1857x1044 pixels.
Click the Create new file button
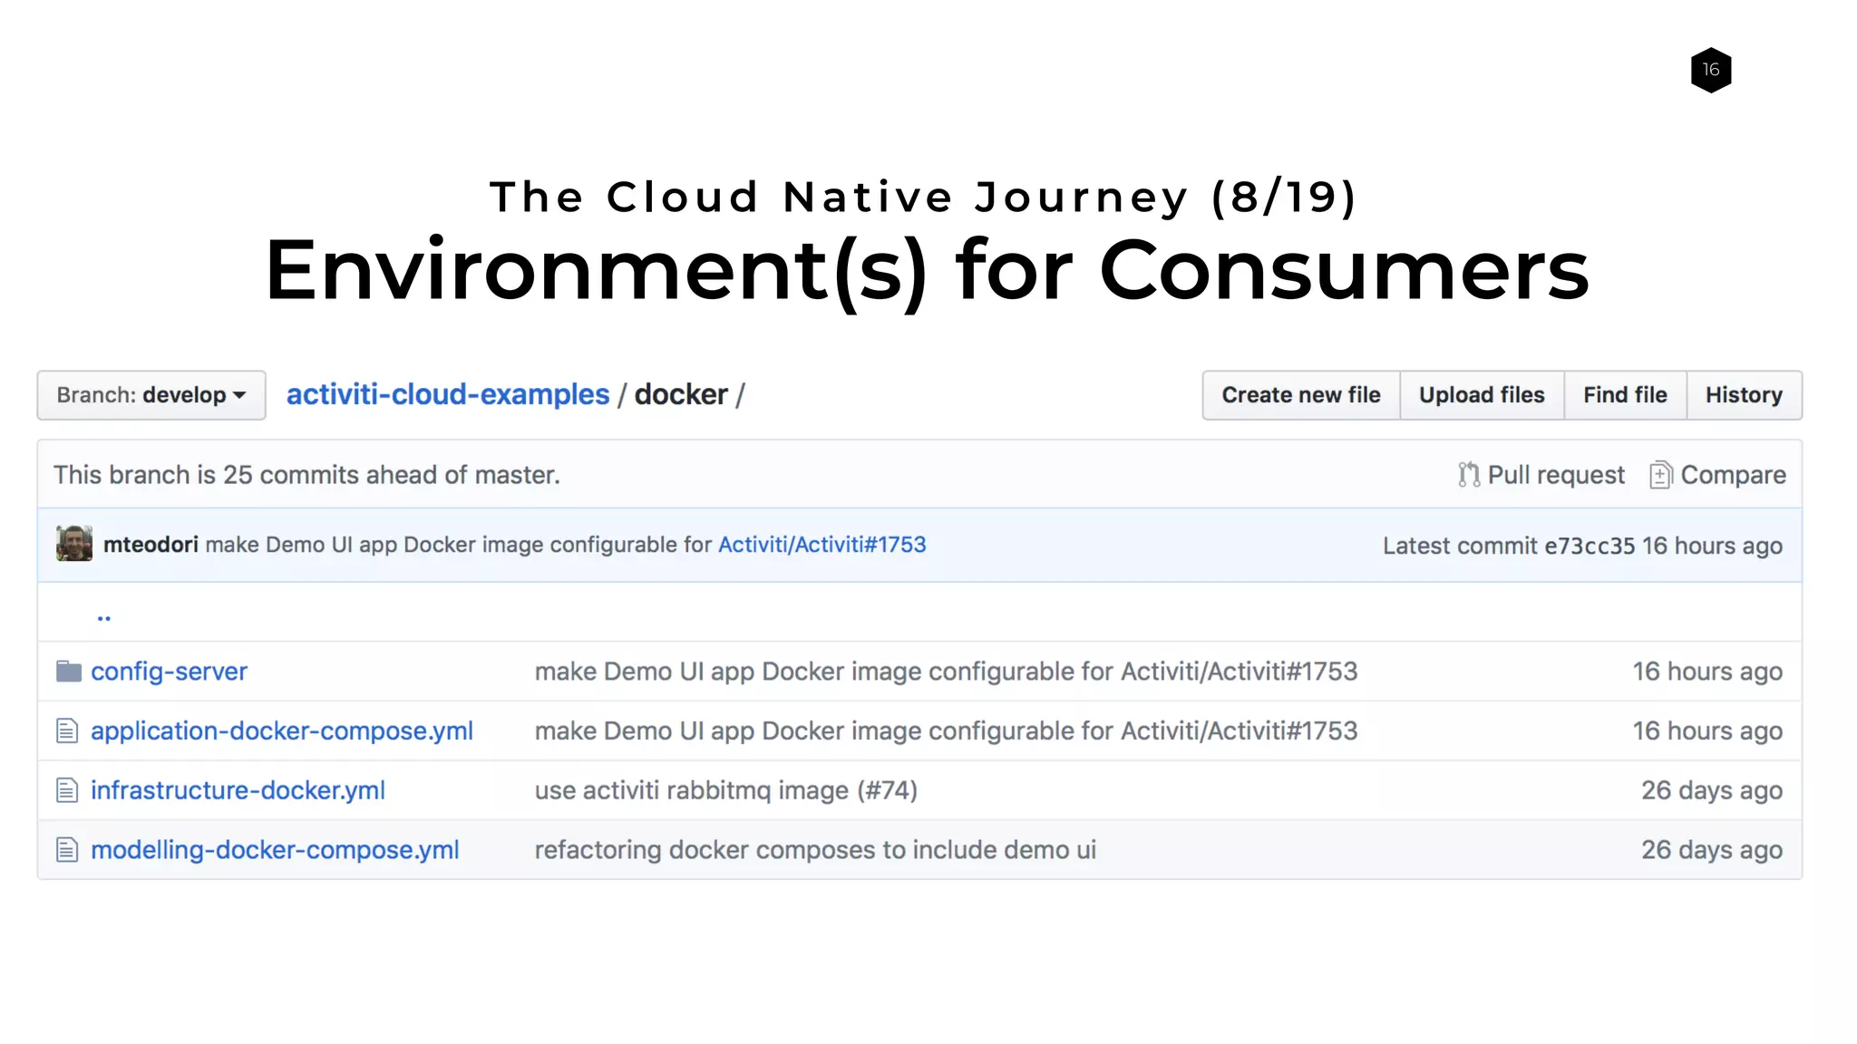point(1301,395)
